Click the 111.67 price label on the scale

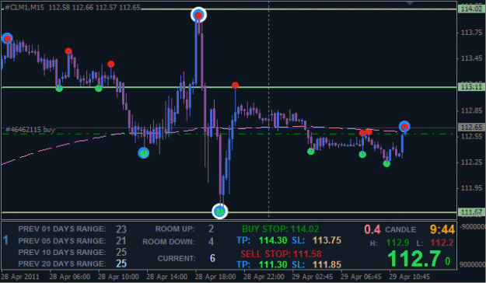[471, 212]
